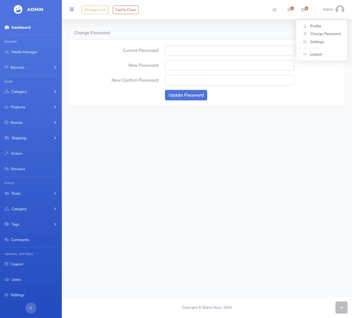Click the Cache Clear button
The height and width of the screenshot is (318, 352).
point(125,10)
